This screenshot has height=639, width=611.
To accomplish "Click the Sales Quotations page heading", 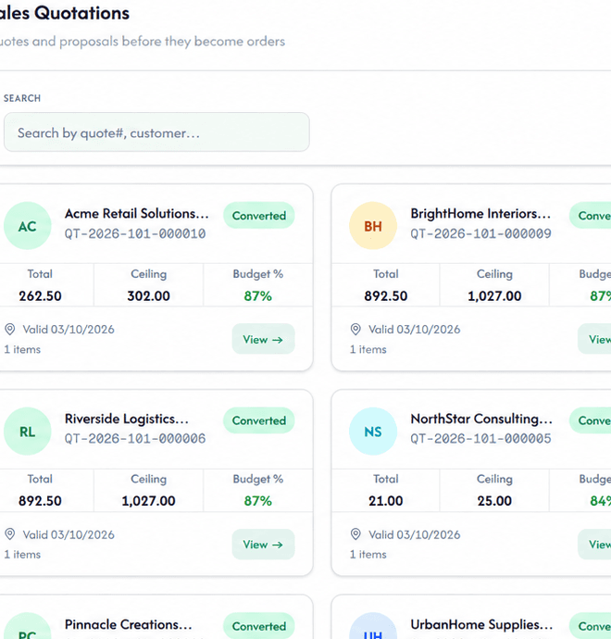I will 65,13.
